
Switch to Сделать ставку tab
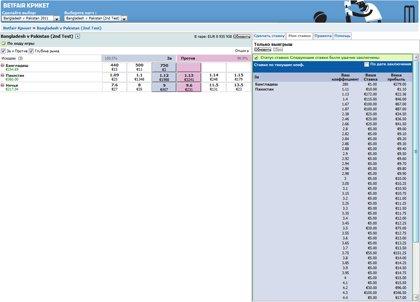click(x=269, y=36)
